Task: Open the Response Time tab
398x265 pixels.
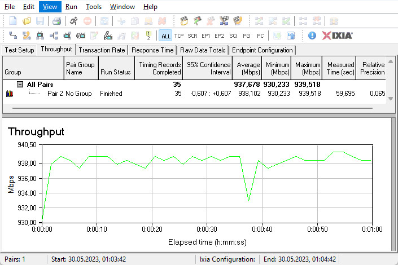Action: (152, 50)
